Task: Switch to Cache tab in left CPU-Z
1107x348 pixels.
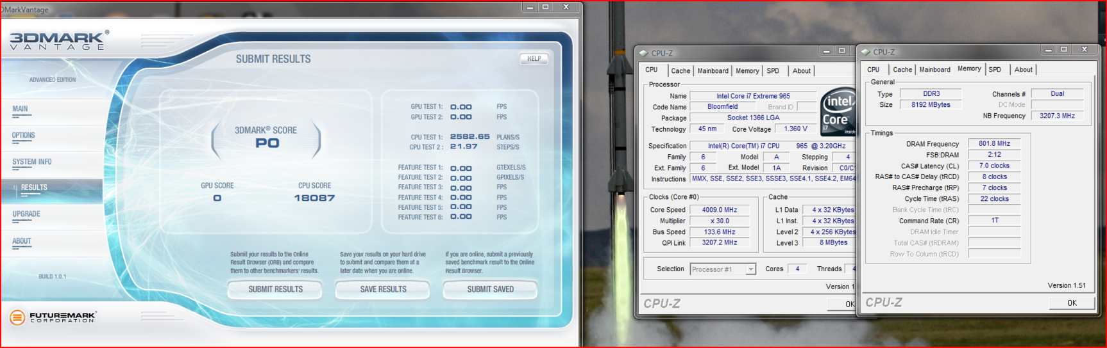Action: coord(680,71)
